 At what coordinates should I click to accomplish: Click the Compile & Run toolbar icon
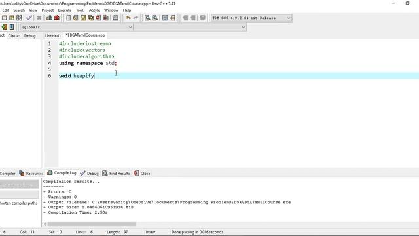click(x=12, y=18)
